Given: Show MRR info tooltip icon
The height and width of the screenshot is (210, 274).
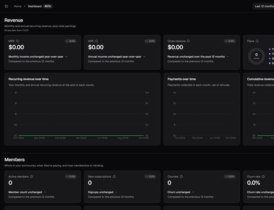Looking at the screenshot, I should point(17,41).
